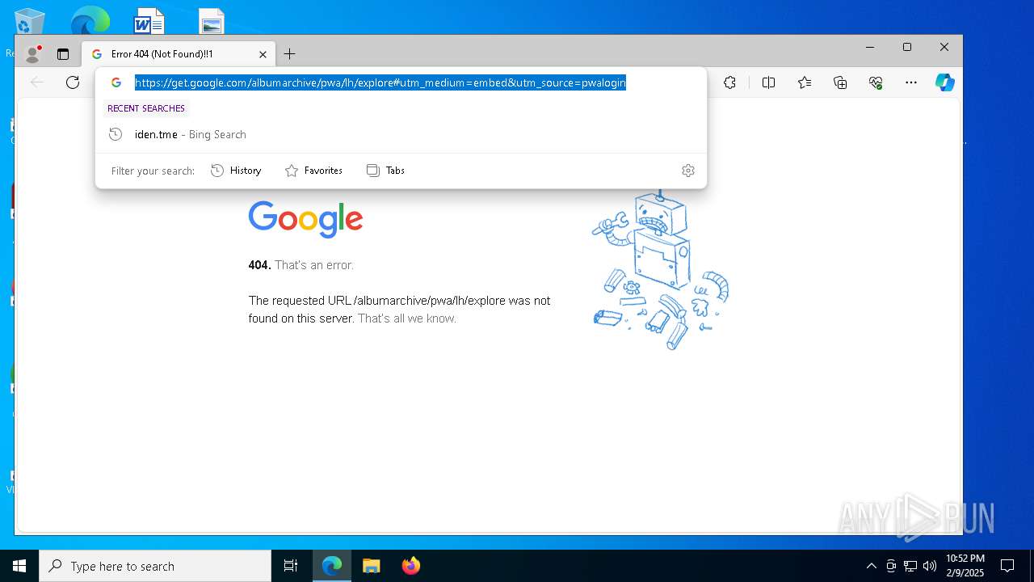The image size is (1034, 582).
Task: Click the Google site icon in address bar
Action: point(116,82)
